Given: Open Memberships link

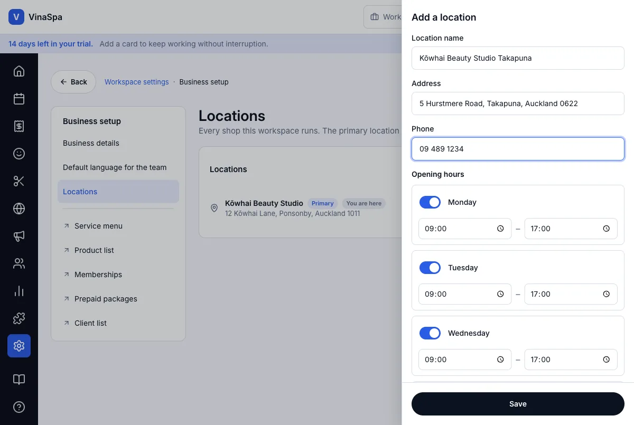Looking at the screenshot, I should [118, 275].
